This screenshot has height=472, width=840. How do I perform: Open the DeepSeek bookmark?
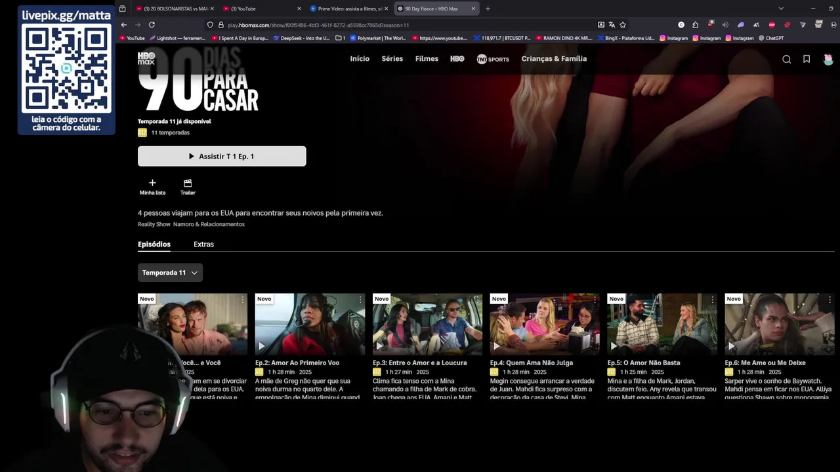[302, 38]
